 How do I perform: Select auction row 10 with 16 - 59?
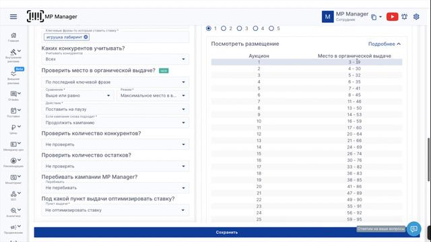tap(307, 121)
